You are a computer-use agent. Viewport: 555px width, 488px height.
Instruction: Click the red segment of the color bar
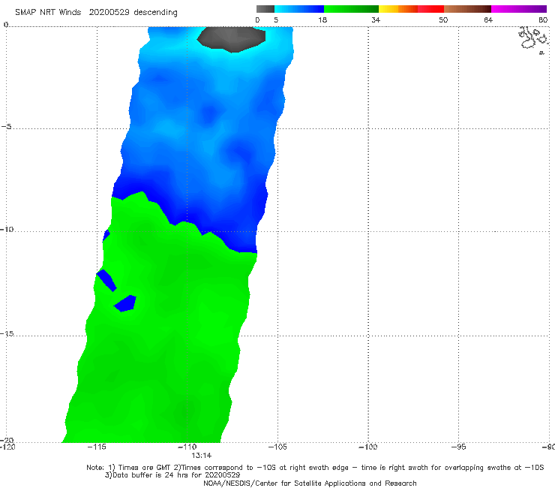point(430,9)
